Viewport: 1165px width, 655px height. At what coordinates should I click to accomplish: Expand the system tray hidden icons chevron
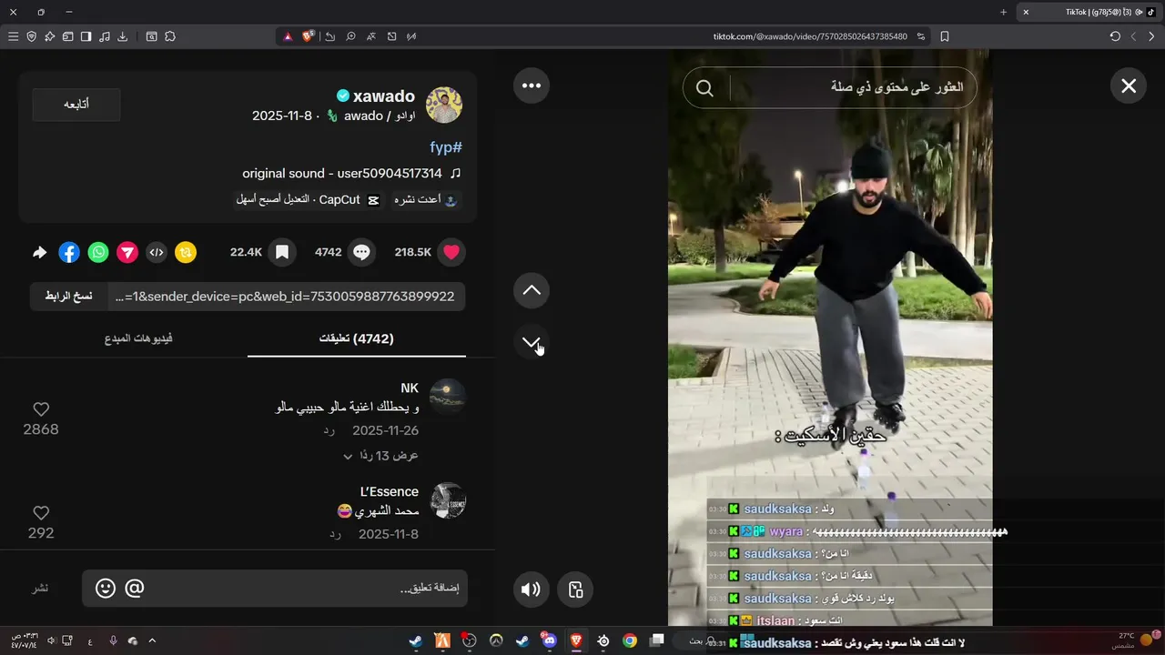[x=152, y=640]
